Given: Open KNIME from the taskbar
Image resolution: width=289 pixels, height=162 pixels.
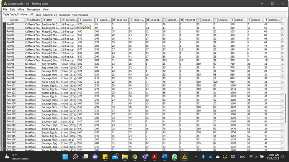Looking at the screenshot, I should click(x=184, y=157).
